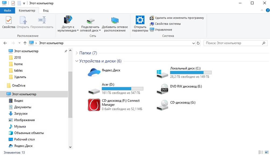Open the Яндекс.Диск drive icon
The image size is (270, 155).
point(94,72)
